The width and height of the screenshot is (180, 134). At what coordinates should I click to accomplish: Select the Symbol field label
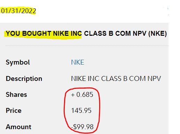18,62
